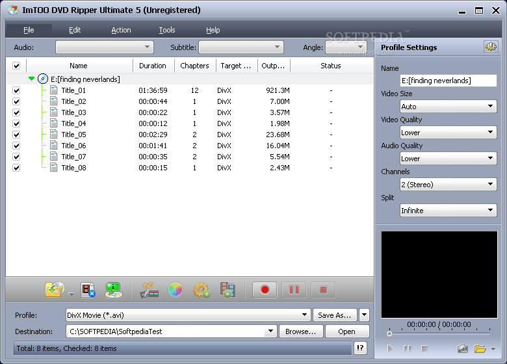
Task: Uncheck Title_04 checkbox
Action: [16, 123]
